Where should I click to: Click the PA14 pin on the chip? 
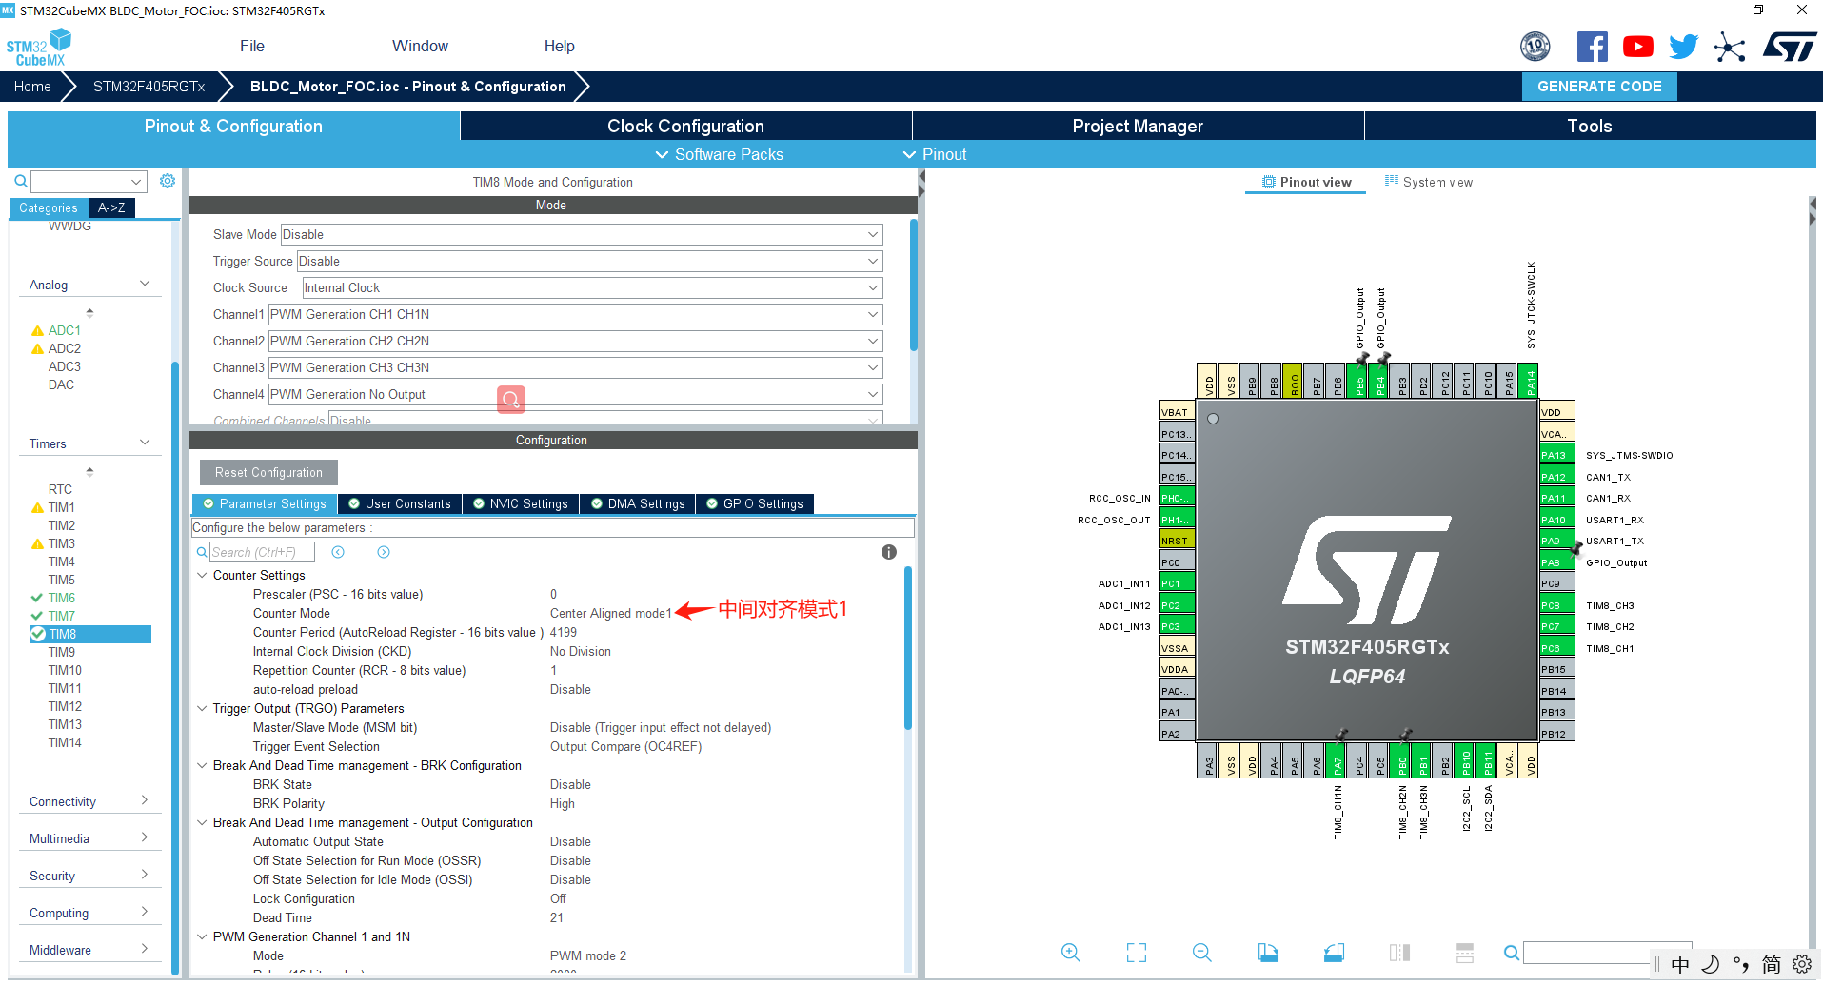pyautogui.click(x=1530, y=381)
